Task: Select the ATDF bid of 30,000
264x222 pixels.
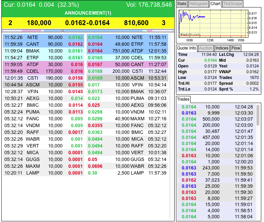Action: [x=43, y=64]
